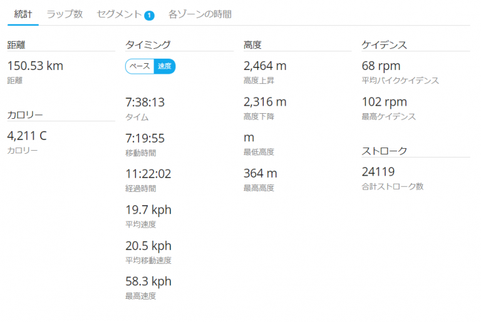Click the 24119 total strokes value
The image size is (481, 322).
tap(378, 172)
